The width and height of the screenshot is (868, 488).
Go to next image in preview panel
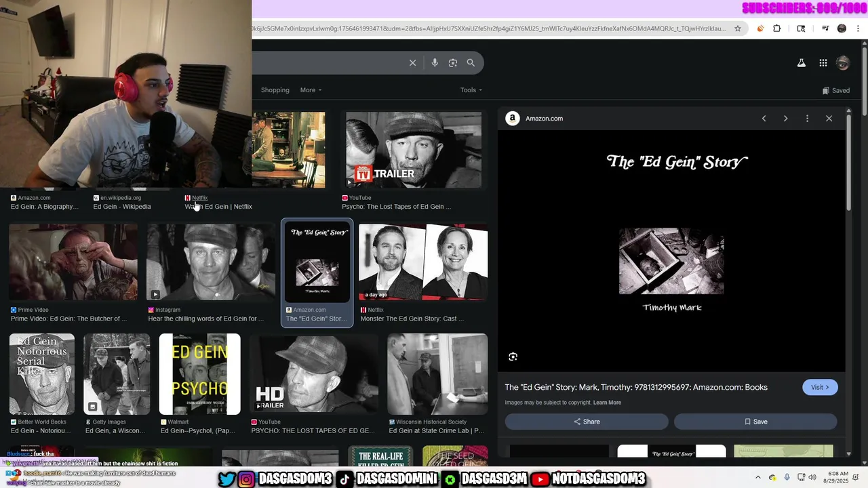[x=785, y=119]
